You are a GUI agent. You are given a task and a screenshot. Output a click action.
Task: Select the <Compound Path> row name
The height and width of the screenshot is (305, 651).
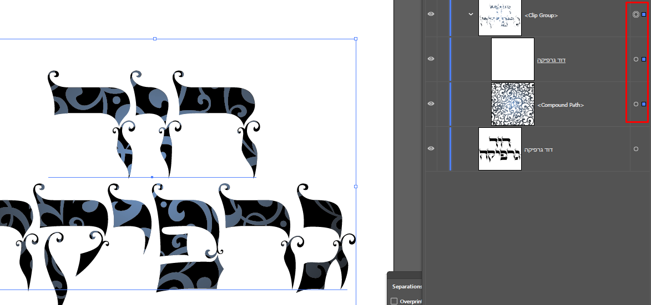pos(561,105)
